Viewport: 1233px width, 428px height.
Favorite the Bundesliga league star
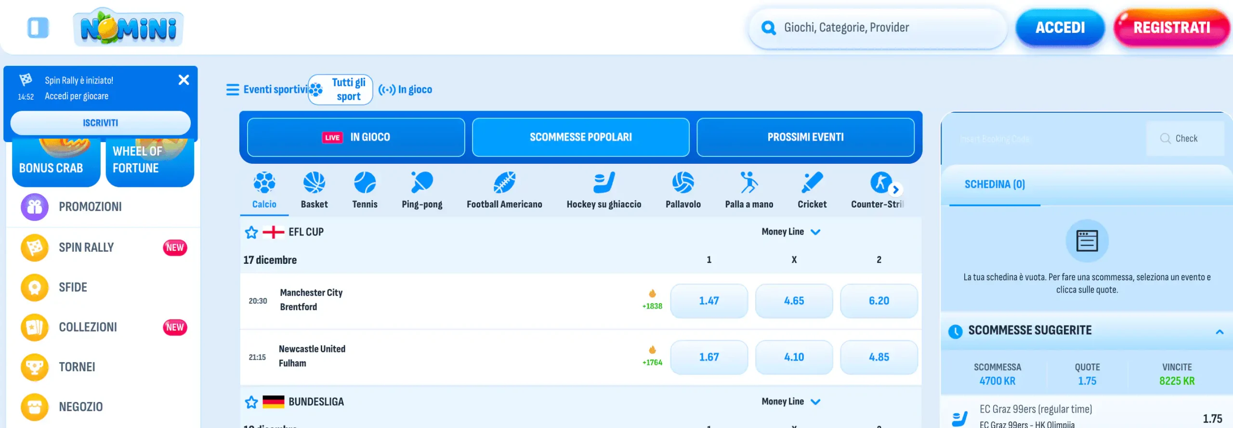point(251,402)
